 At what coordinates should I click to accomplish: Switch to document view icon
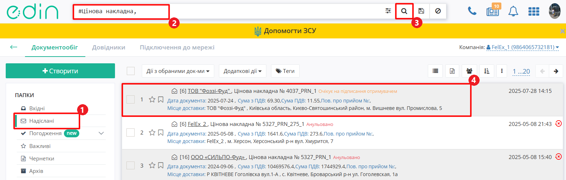[452, 71]
